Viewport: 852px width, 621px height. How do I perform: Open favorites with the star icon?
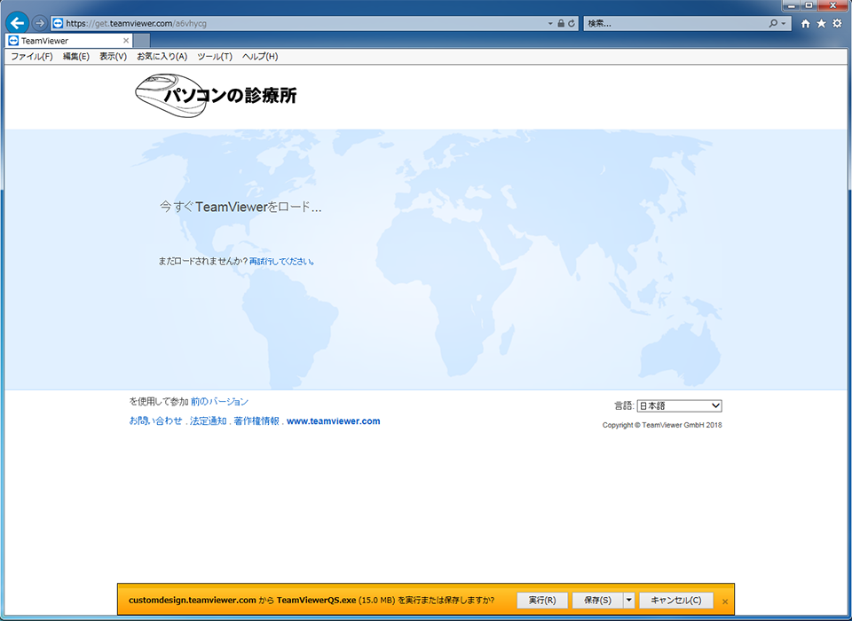tap(821, 23)
